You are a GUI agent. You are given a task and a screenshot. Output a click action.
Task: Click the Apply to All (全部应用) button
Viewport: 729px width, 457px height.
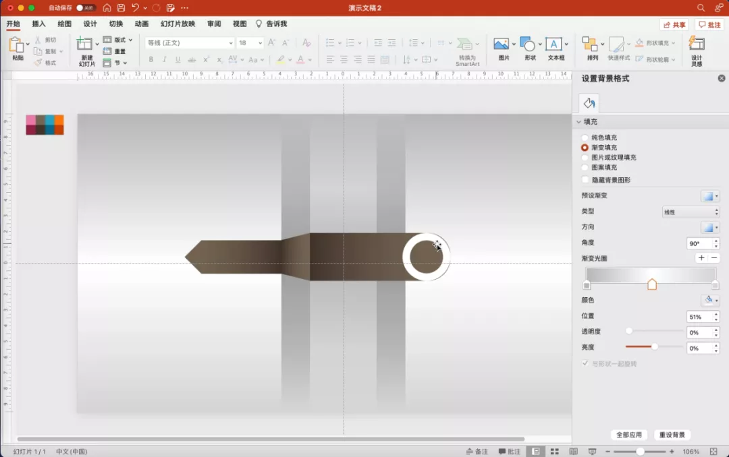tap(628, 435)
